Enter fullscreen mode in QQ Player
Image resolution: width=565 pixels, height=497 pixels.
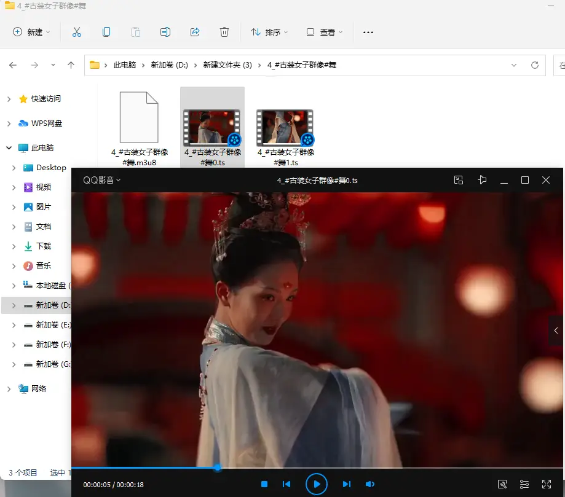click(x=547, y=484)
